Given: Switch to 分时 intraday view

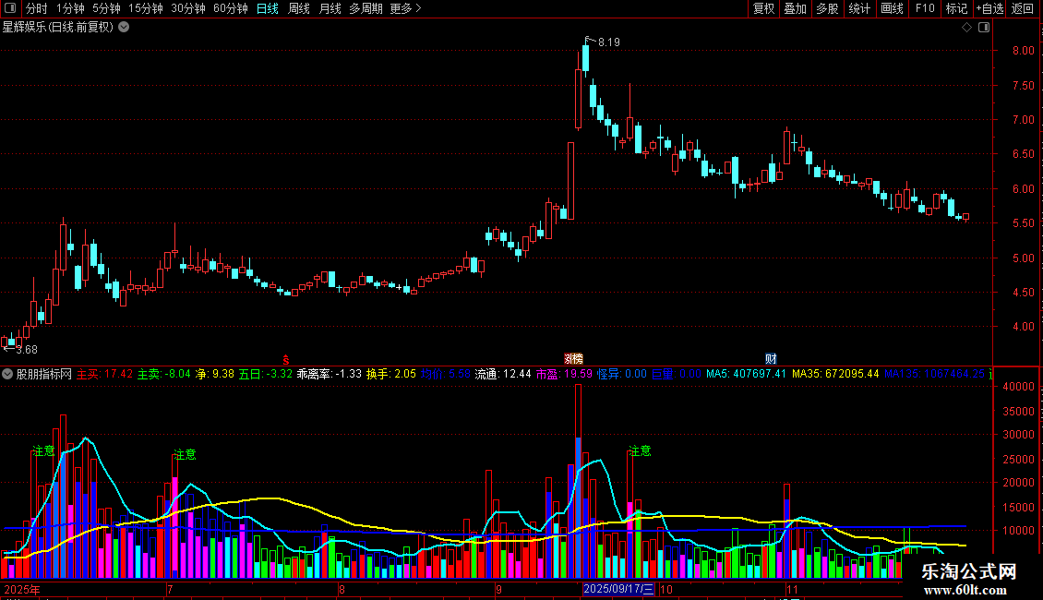Looking at the screenshot, I should point(37,8).
